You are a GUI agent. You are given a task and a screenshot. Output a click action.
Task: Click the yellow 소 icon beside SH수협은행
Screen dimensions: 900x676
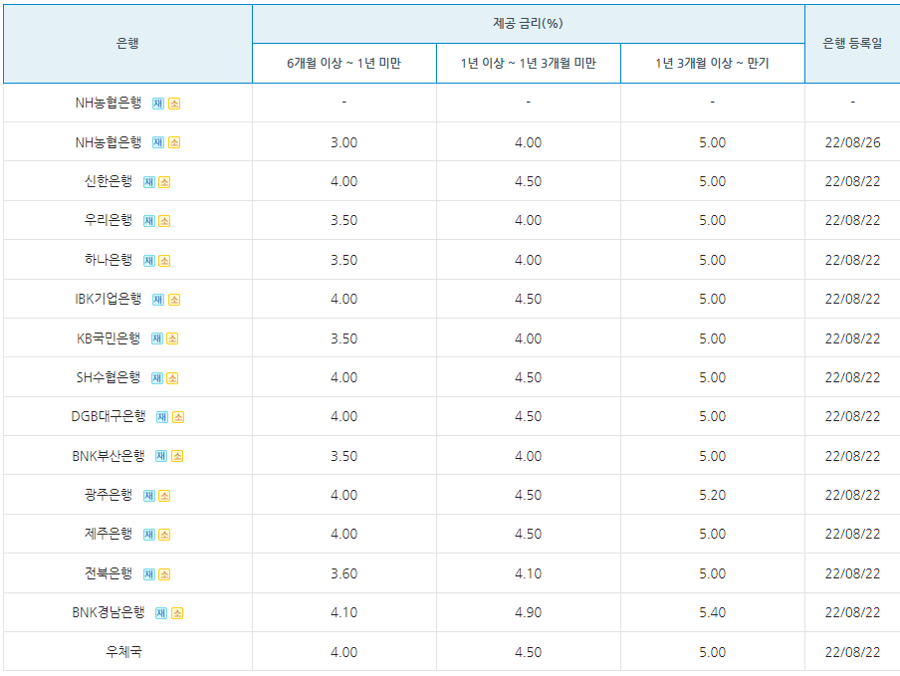172,378
